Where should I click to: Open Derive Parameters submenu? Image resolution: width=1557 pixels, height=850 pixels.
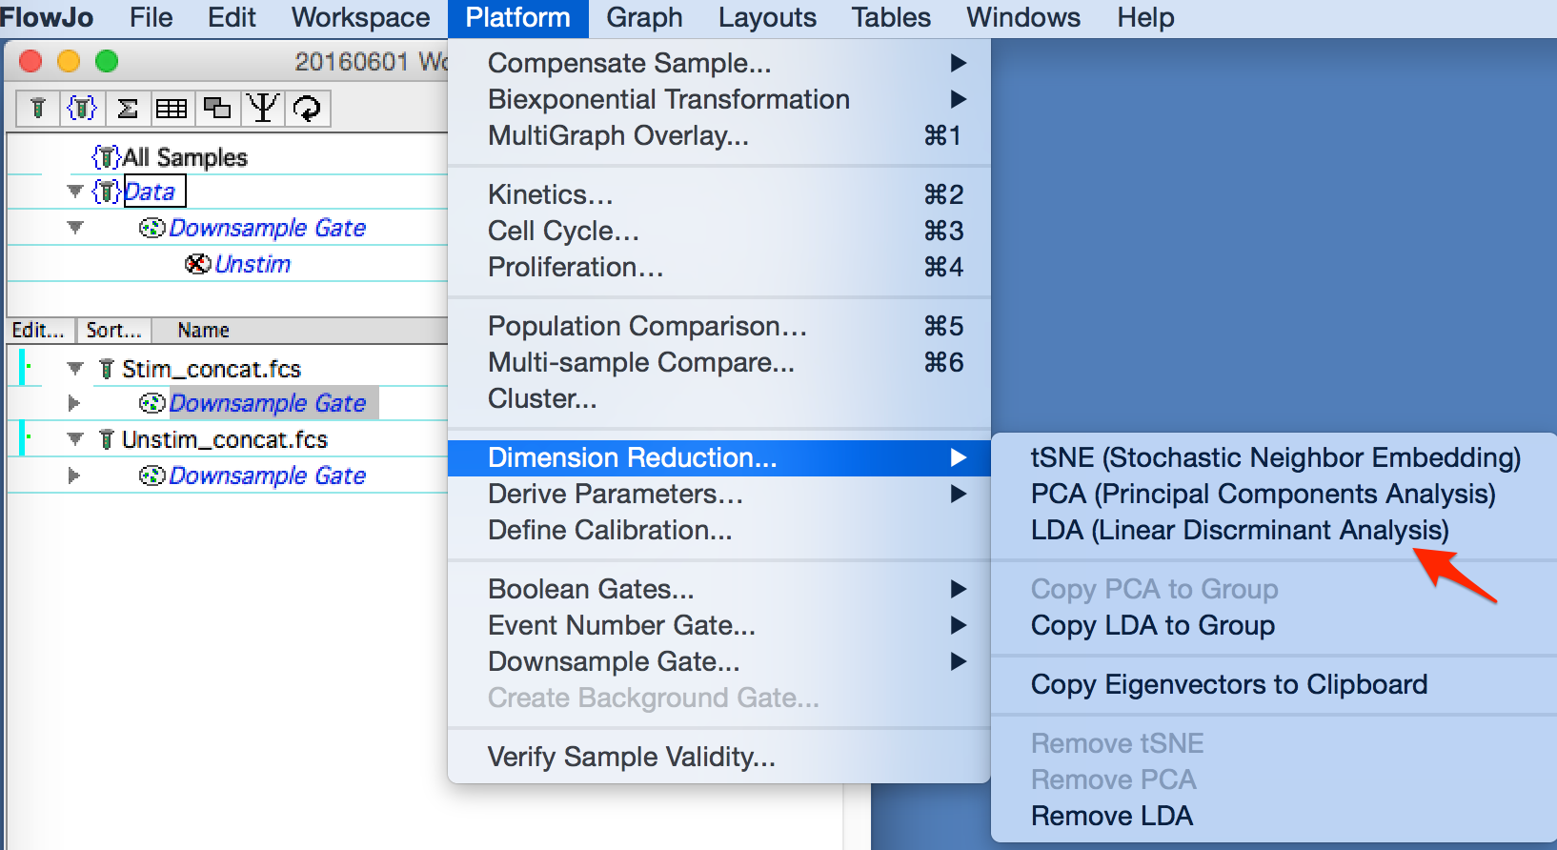pyautogui.click(x=719, y=494)
